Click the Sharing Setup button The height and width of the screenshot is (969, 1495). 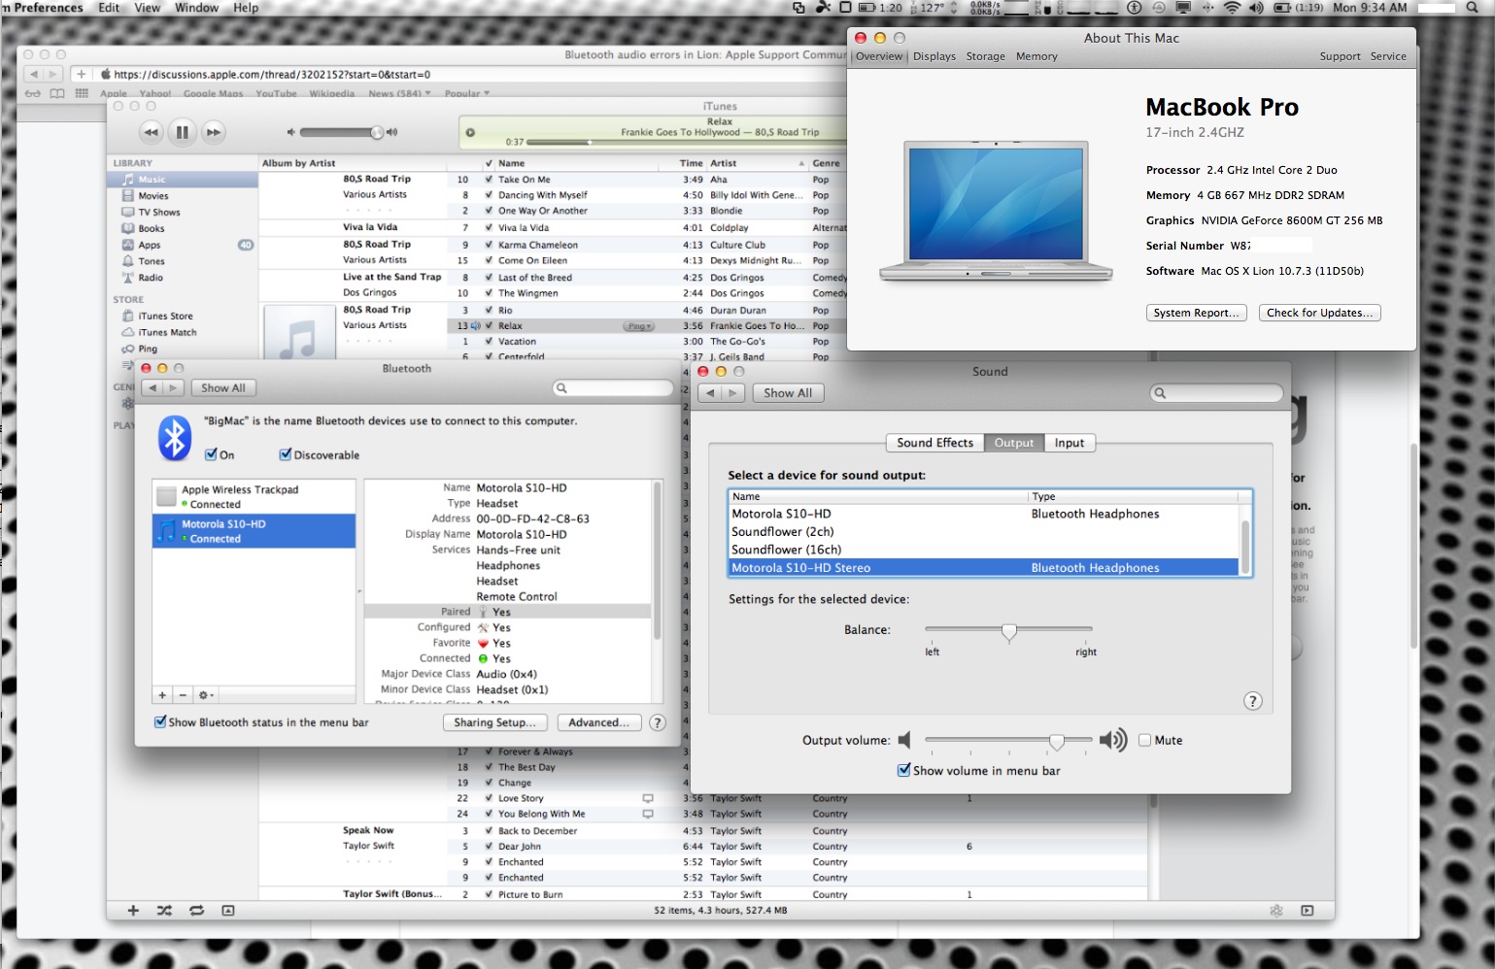tap(495, 722)
